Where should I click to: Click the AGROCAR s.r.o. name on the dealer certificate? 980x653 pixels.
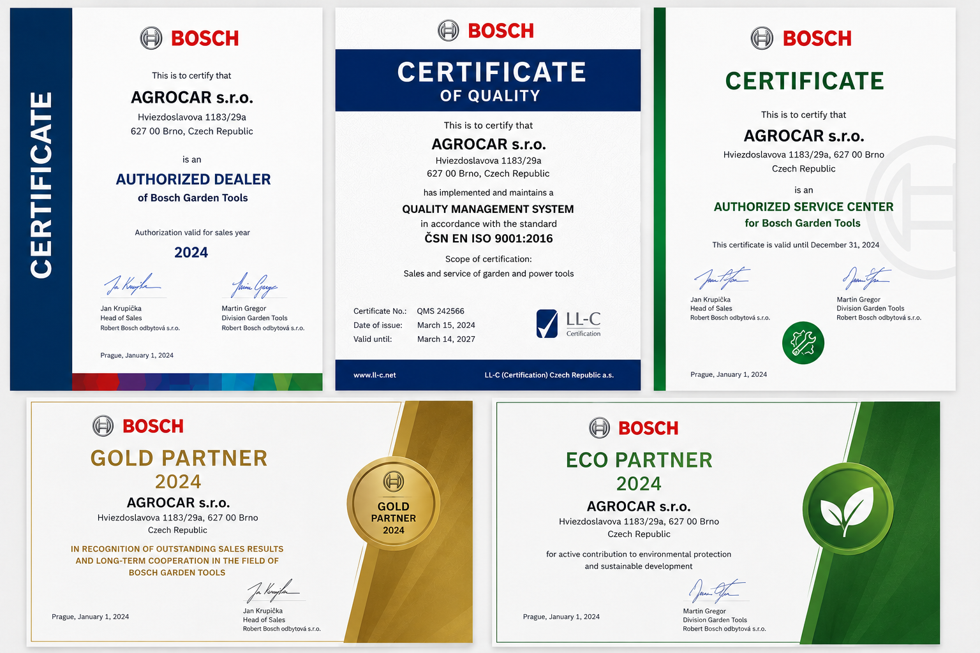point(192,98)
